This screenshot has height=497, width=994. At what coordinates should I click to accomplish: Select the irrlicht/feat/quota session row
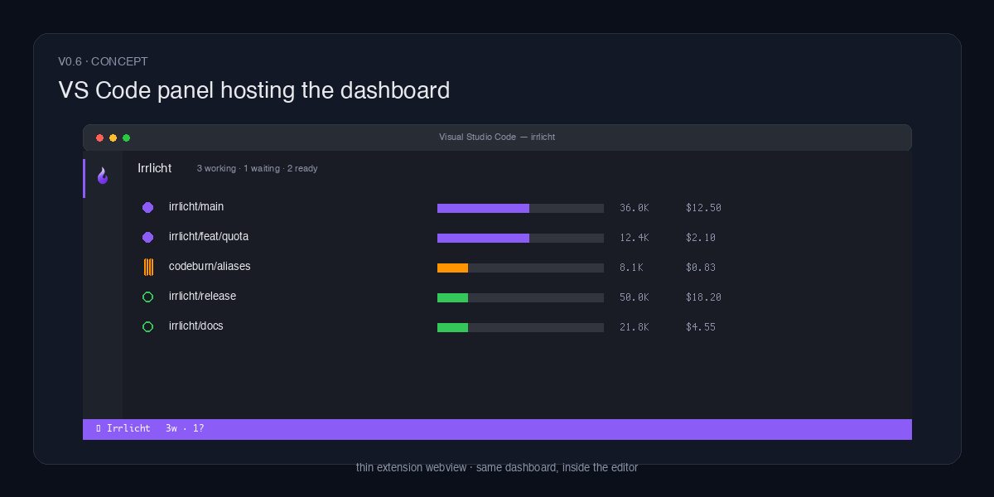517,238
